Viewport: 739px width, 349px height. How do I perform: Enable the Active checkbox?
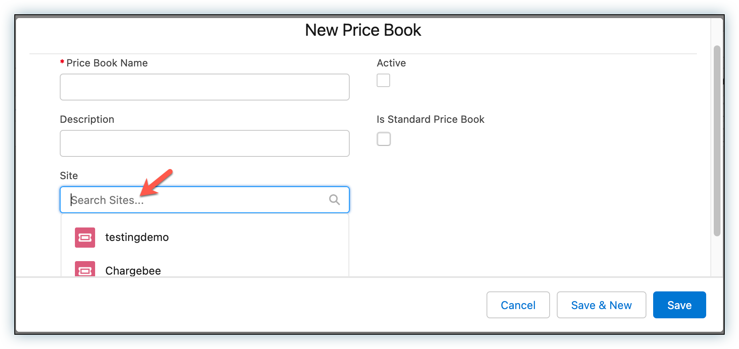[x=383, y=80]
